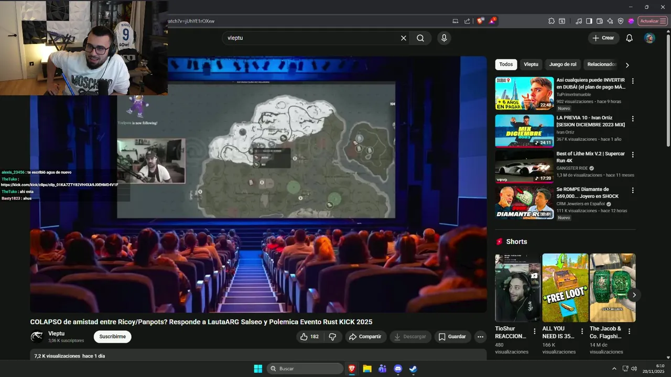Click the YouTube search magnifier button
This screenshot has height=377, width=671.
click(x=420, y=38)
